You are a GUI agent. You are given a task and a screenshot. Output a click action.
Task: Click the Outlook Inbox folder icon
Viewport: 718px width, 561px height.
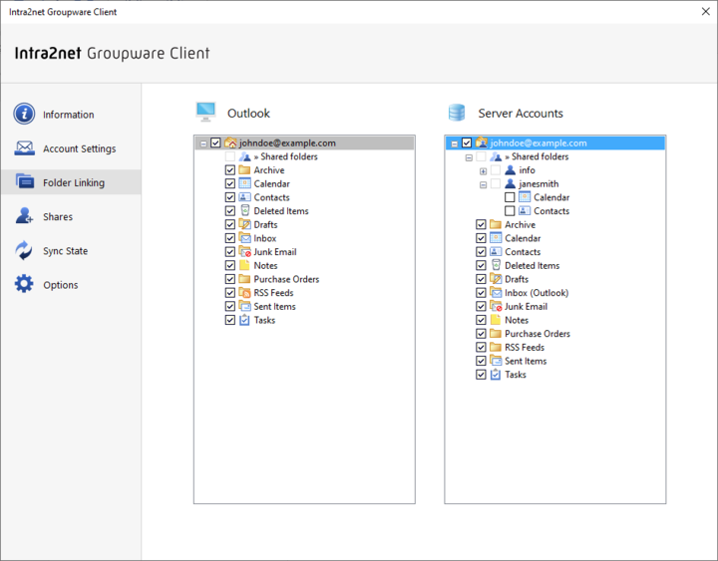tap(245, 238)
